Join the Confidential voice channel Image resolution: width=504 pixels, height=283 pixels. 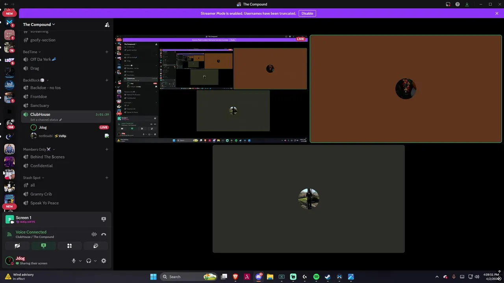click(65, 165)
